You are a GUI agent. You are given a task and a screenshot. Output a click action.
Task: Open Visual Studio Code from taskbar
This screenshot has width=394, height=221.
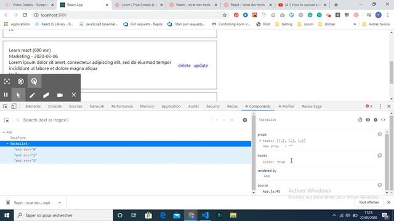[x=205, y=215]
